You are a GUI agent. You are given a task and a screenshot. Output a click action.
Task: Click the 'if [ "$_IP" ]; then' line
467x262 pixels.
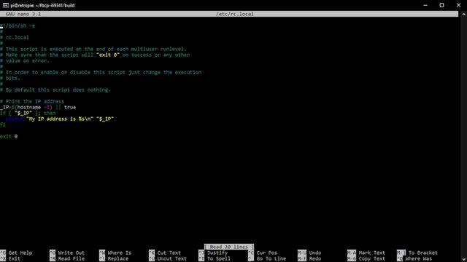click(28, 114)
